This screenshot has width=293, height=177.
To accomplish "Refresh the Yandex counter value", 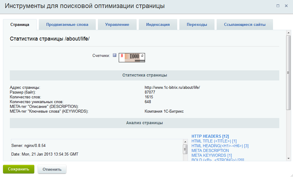I will point(142,55).
